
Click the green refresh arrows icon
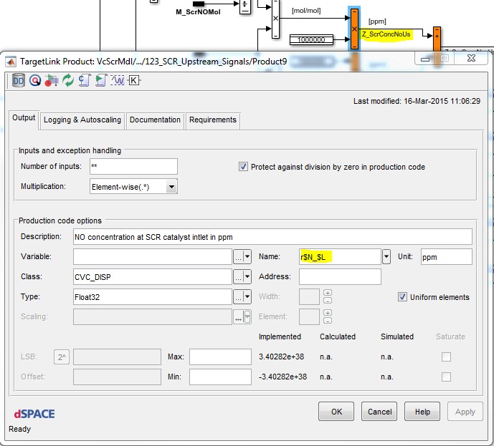point(68,80)
